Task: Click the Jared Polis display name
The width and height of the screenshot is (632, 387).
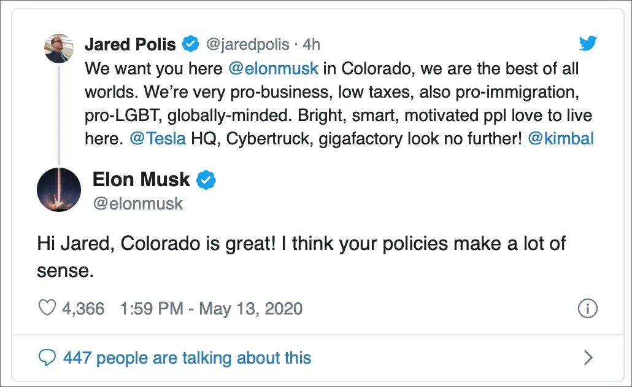Action: tap(130, 44)
